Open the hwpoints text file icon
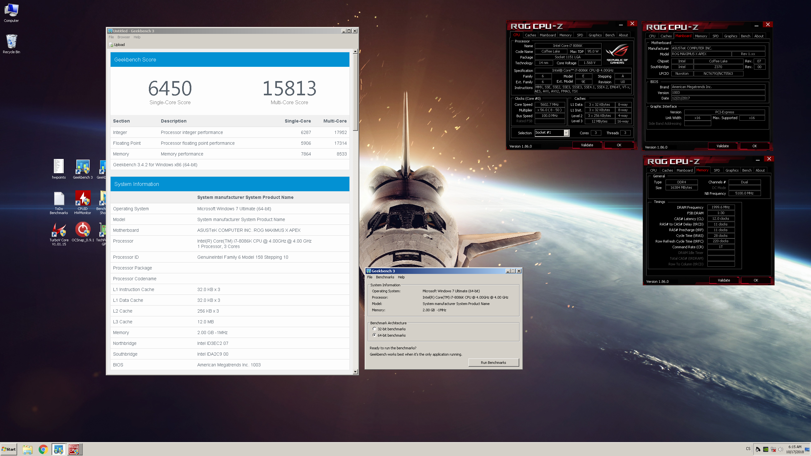 tap(59, 169)
